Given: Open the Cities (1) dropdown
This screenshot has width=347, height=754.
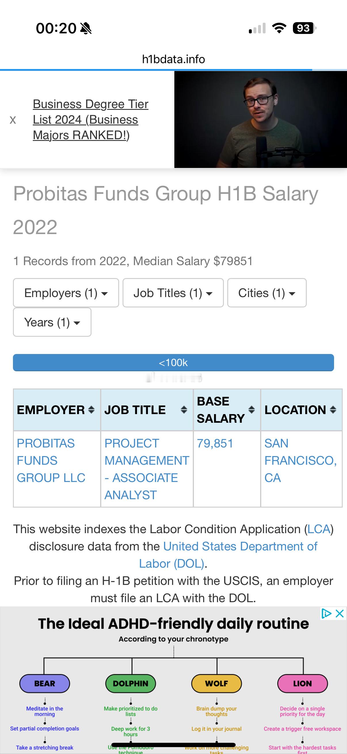Looking at the screenshot, I should (267, 293).
